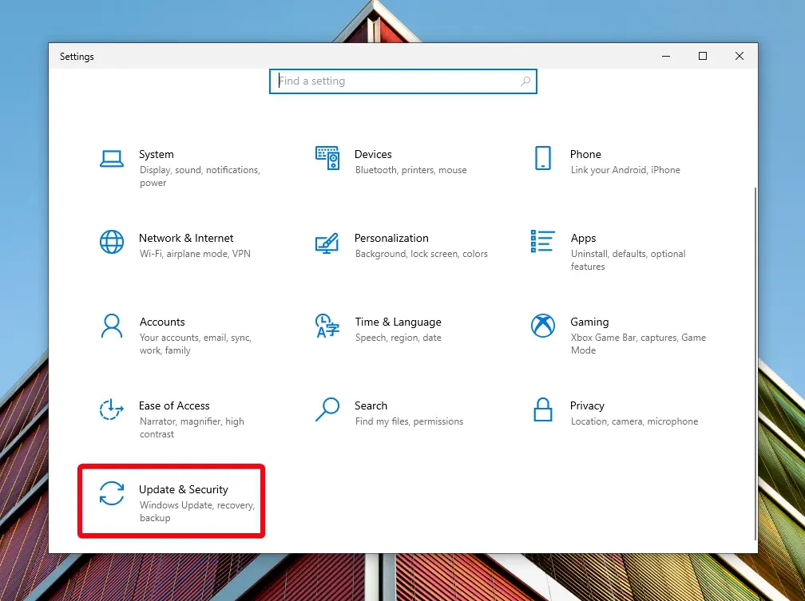The height and width of the screenshot is (601, 805).
Task: Click the Devices keyboard and speaker icon
Action: coord(327,158)
